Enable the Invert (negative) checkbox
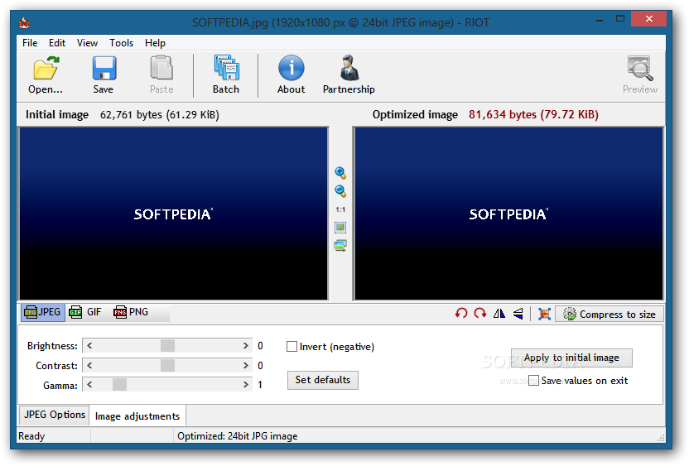Viewport: 689px width, 466px height. [x=291, y=347]
